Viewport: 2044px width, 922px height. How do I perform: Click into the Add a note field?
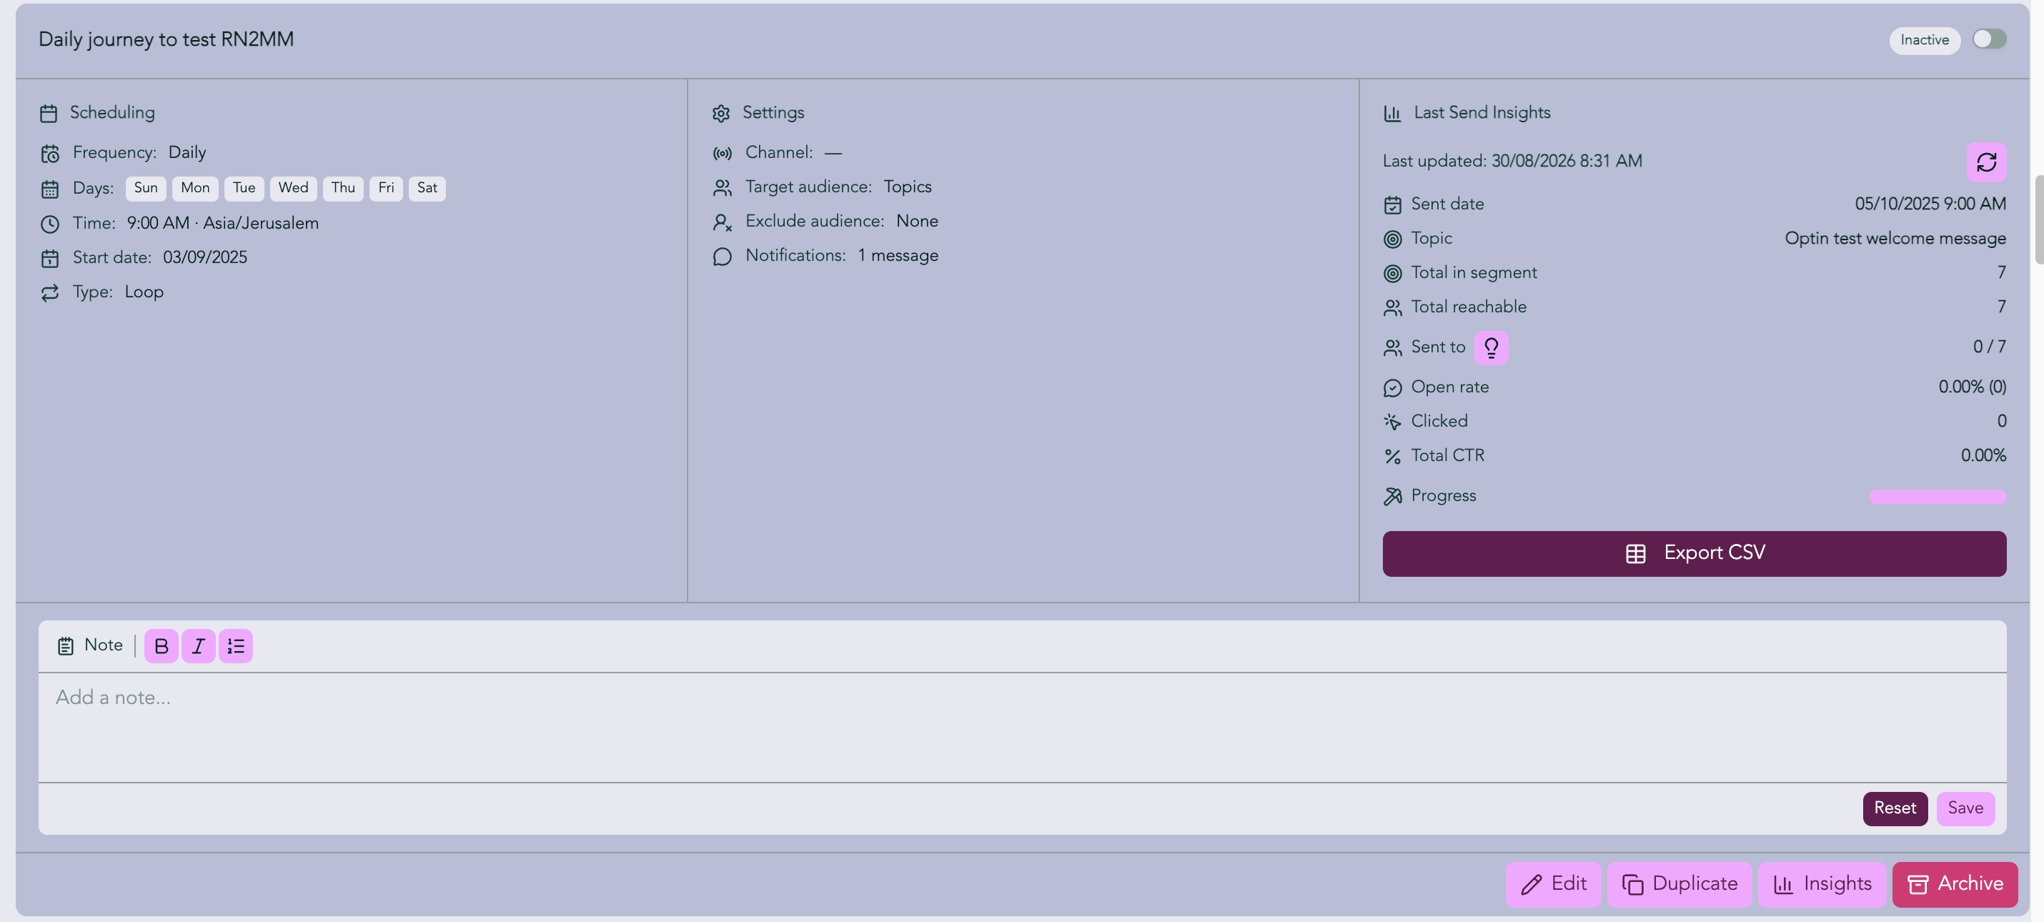coord(1022,727)
